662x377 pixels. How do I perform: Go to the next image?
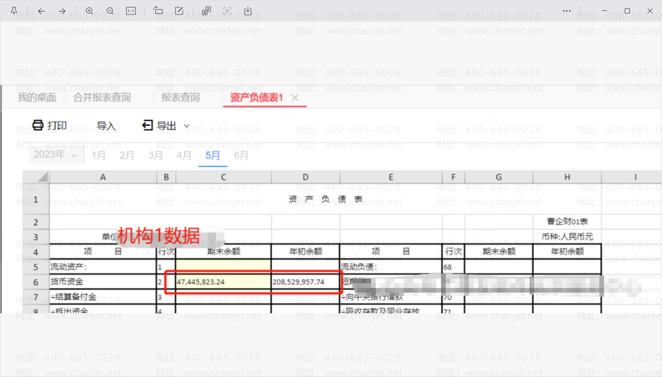[x=62, y=11]
